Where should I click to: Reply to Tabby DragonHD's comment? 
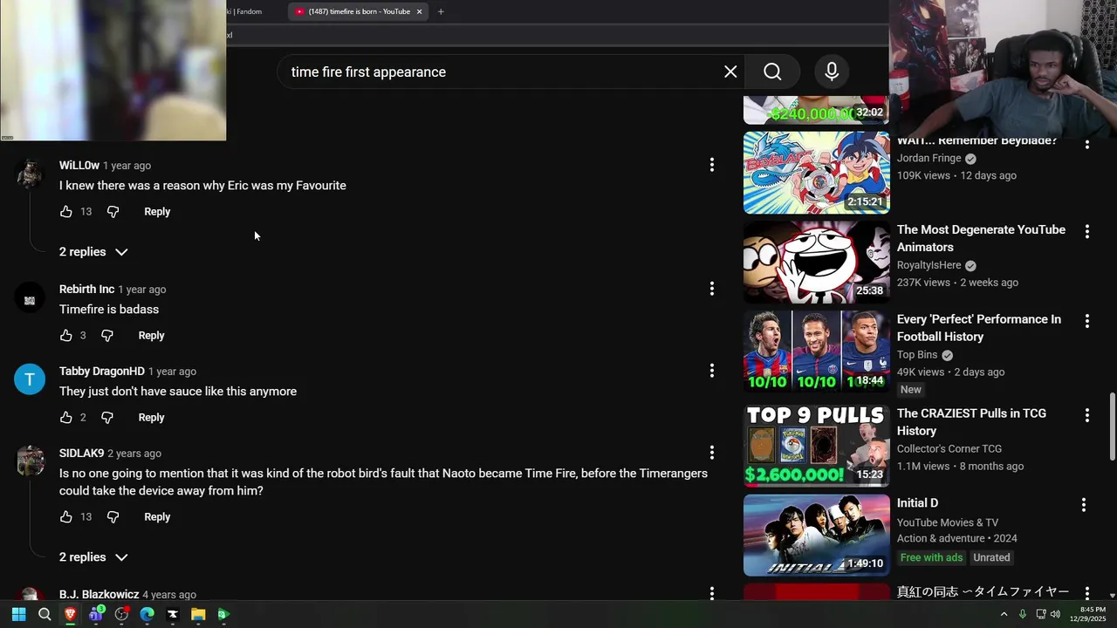tap(151, 418)
